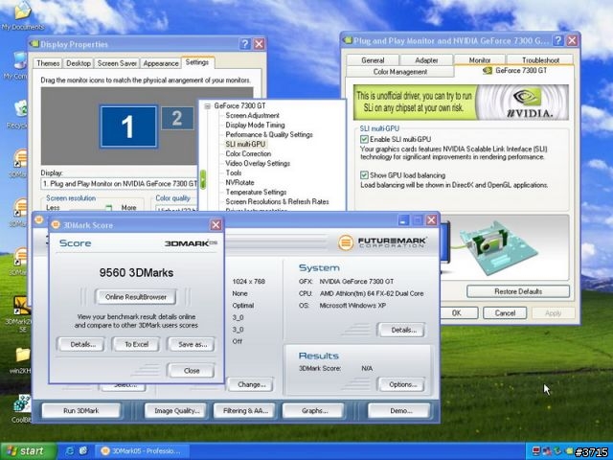
Task: Select monitor 2 in arrangement preview
Action: point(177,118)
